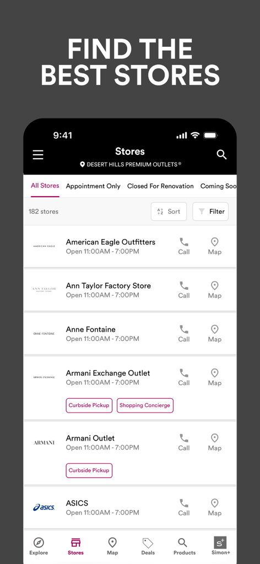260x564 pixels.
Task: Tap the 9:41 clock
Action: pyautogui.click(x=63, y=135)
